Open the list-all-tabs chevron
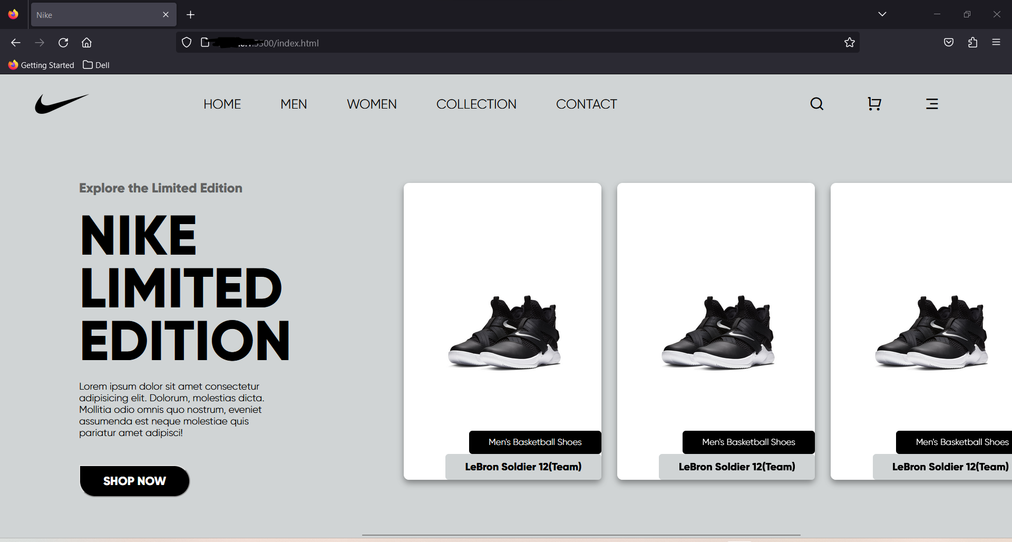Image resolution: width=1012 pixels, height=542 pixels. [x=883, y=14]
